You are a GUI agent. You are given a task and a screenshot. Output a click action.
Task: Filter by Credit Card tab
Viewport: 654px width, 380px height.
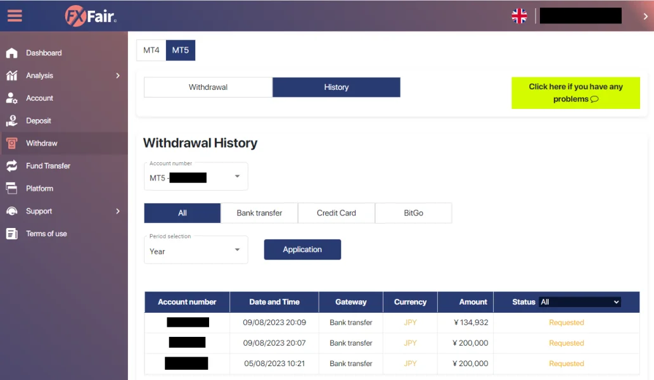pos(336,213)
